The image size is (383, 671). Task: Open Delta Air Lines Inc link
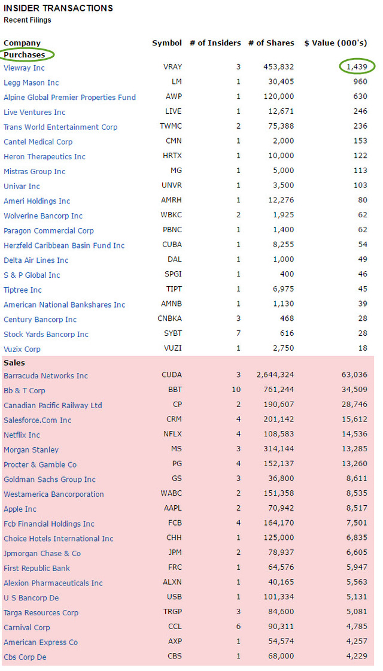(36, 260)
